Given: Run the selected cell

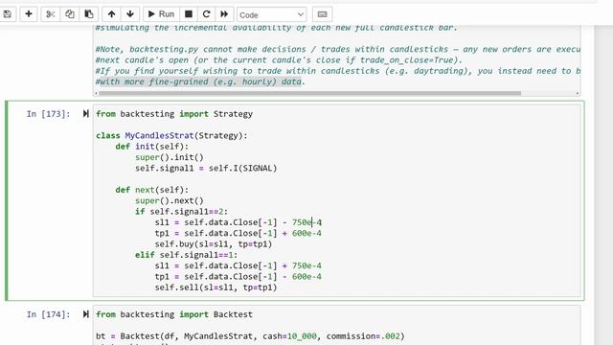Looking at the screenshot, I should click(x=161, y=14).
